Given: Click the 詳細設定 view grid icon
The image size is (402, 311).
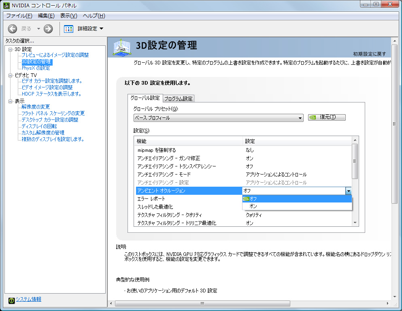Looking at the screenshot, I should (x=68, y=29).
